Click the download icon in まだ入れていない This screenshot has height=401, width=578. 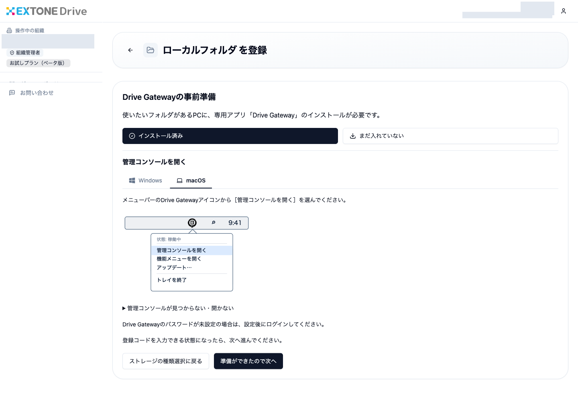(x=353, y=136)
